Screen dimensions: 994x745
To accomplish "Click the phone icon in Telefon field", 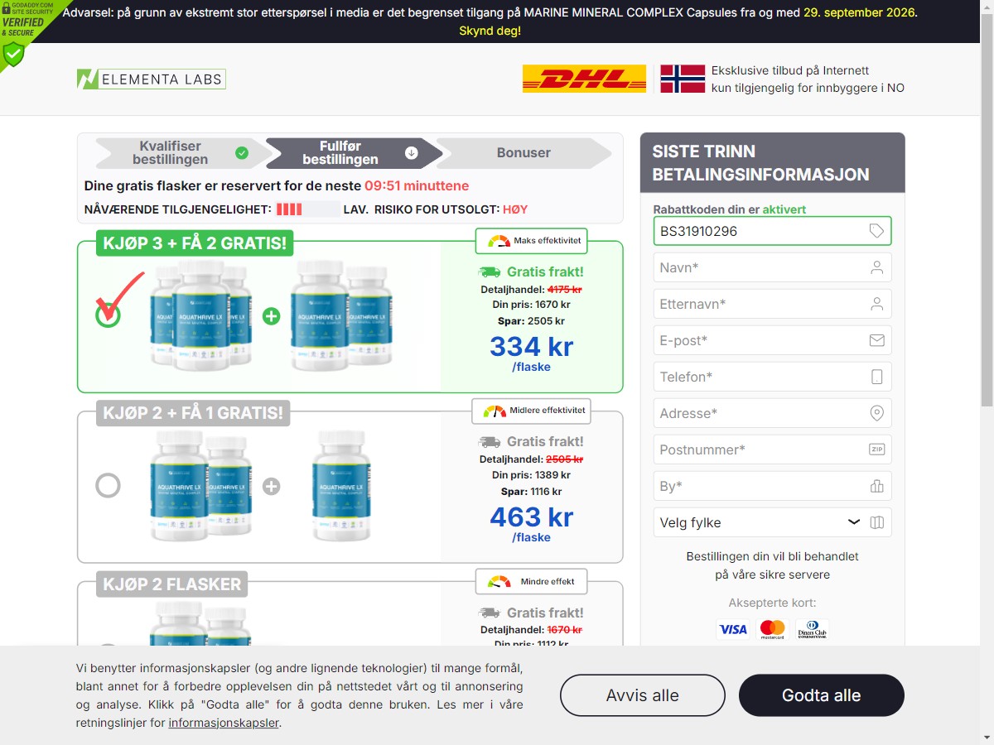I will pos(877,377).
